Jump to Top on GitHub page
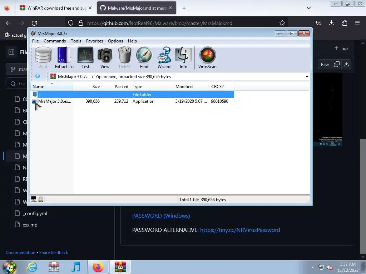Viewport: 366px width, 274px height. (x=341, y=49)
